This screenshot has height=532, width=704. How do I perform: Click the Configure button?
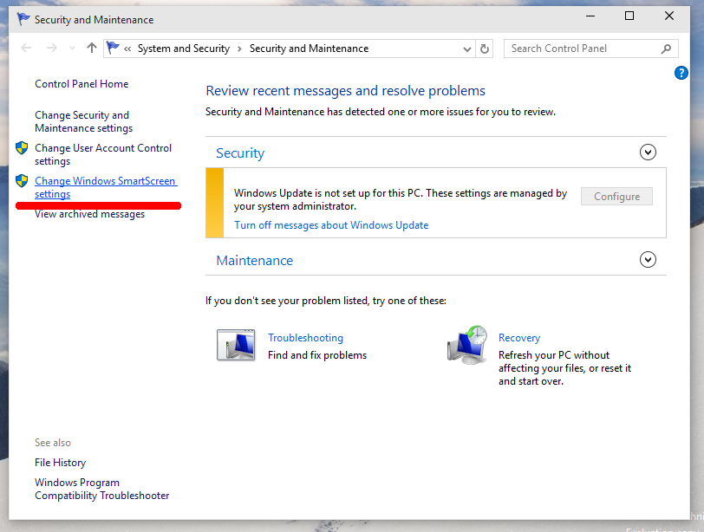(x=616, y=197)
